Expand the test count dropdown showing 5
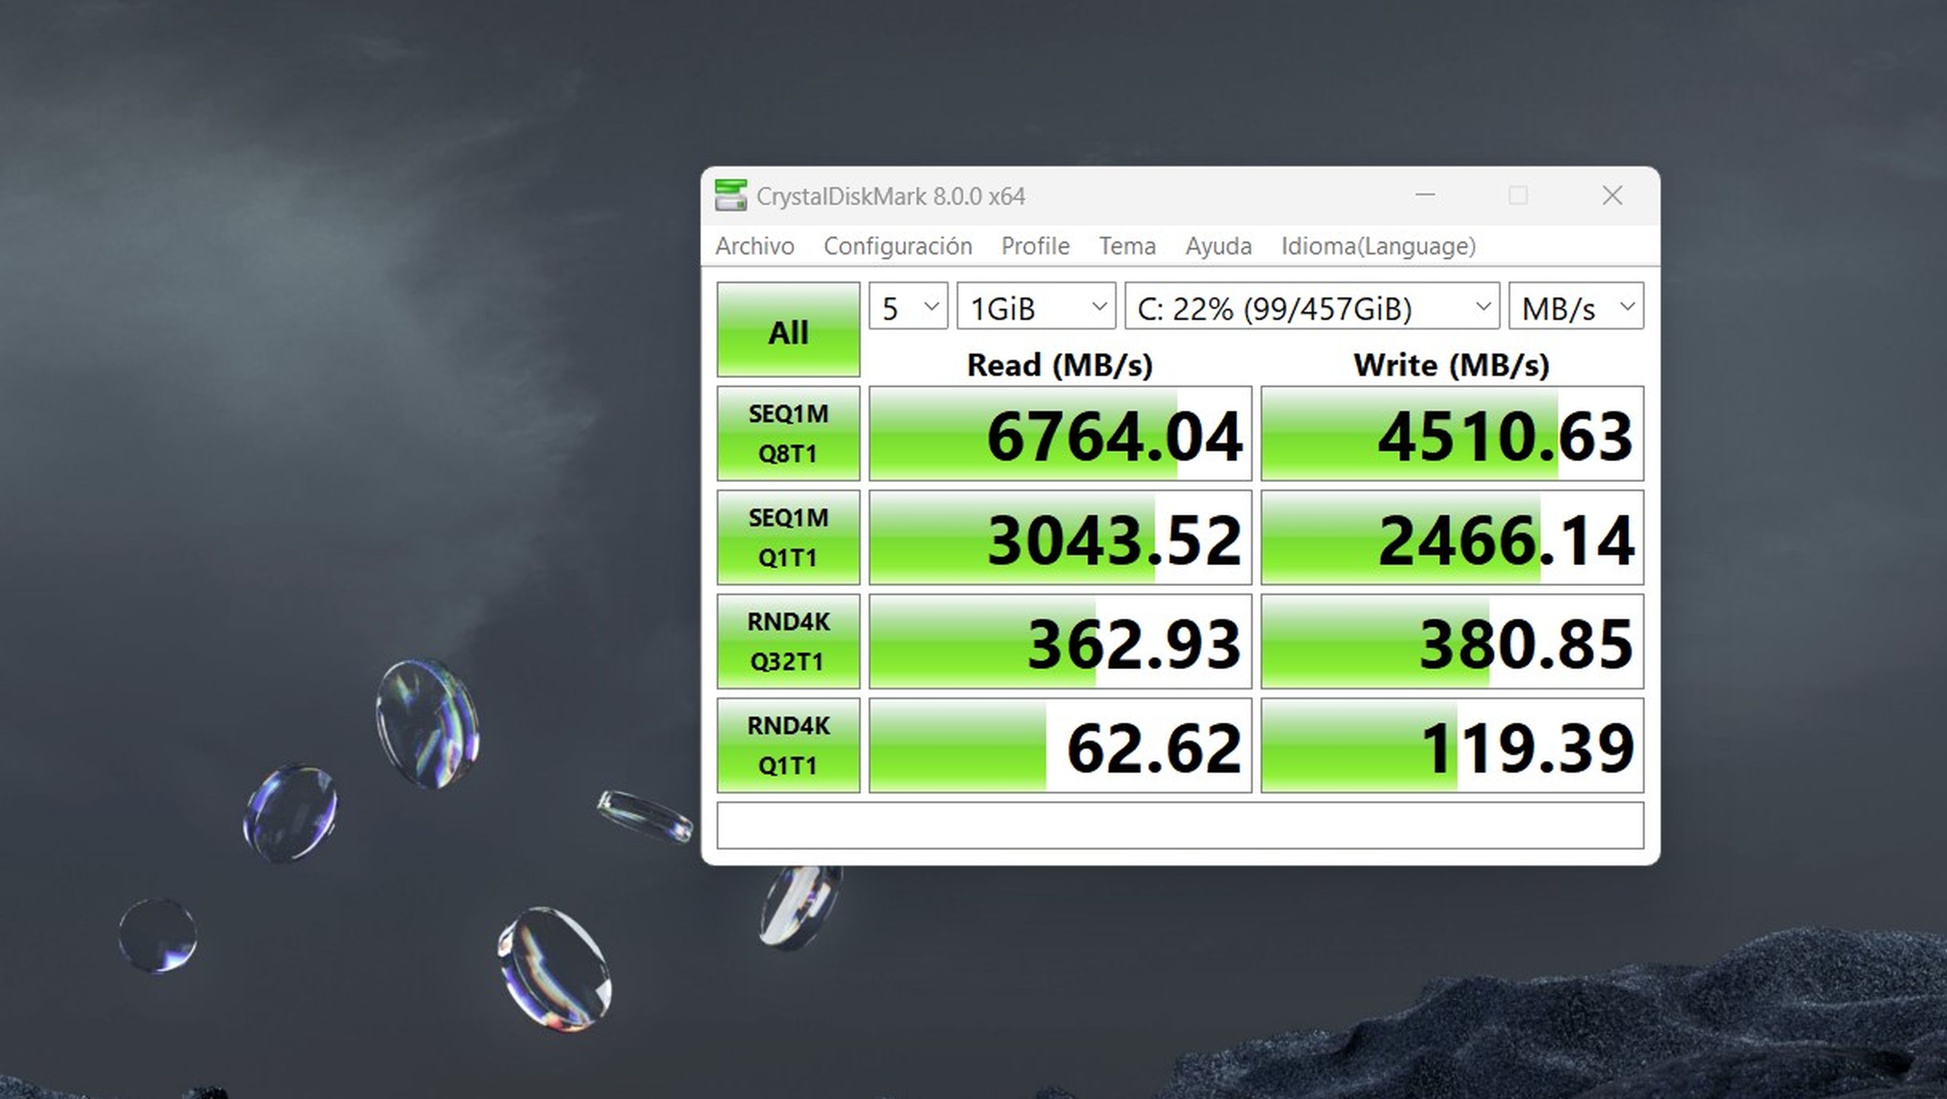The width and height of the screenshot is (1947, 1099). [x=908, y=306]
